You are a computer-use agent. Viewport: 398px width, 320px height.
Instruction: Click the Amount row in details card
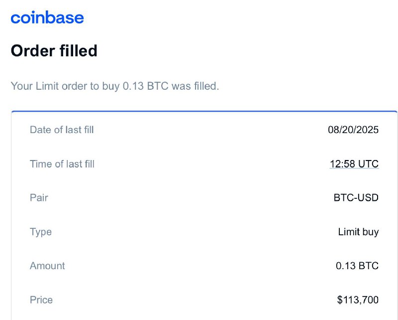(x=204, y=266)
